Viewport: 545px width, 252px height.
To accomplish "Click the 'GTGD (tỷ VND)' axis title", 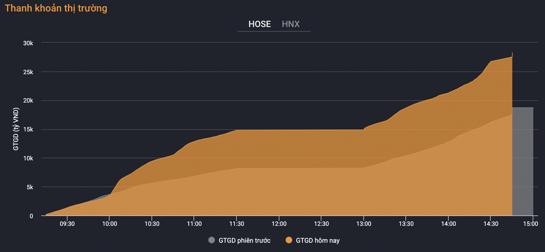I will pos(17,129).
